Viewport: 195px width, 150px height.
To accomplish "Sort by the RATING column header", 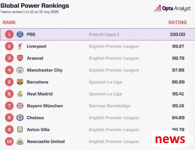I will tap(177, 23).
